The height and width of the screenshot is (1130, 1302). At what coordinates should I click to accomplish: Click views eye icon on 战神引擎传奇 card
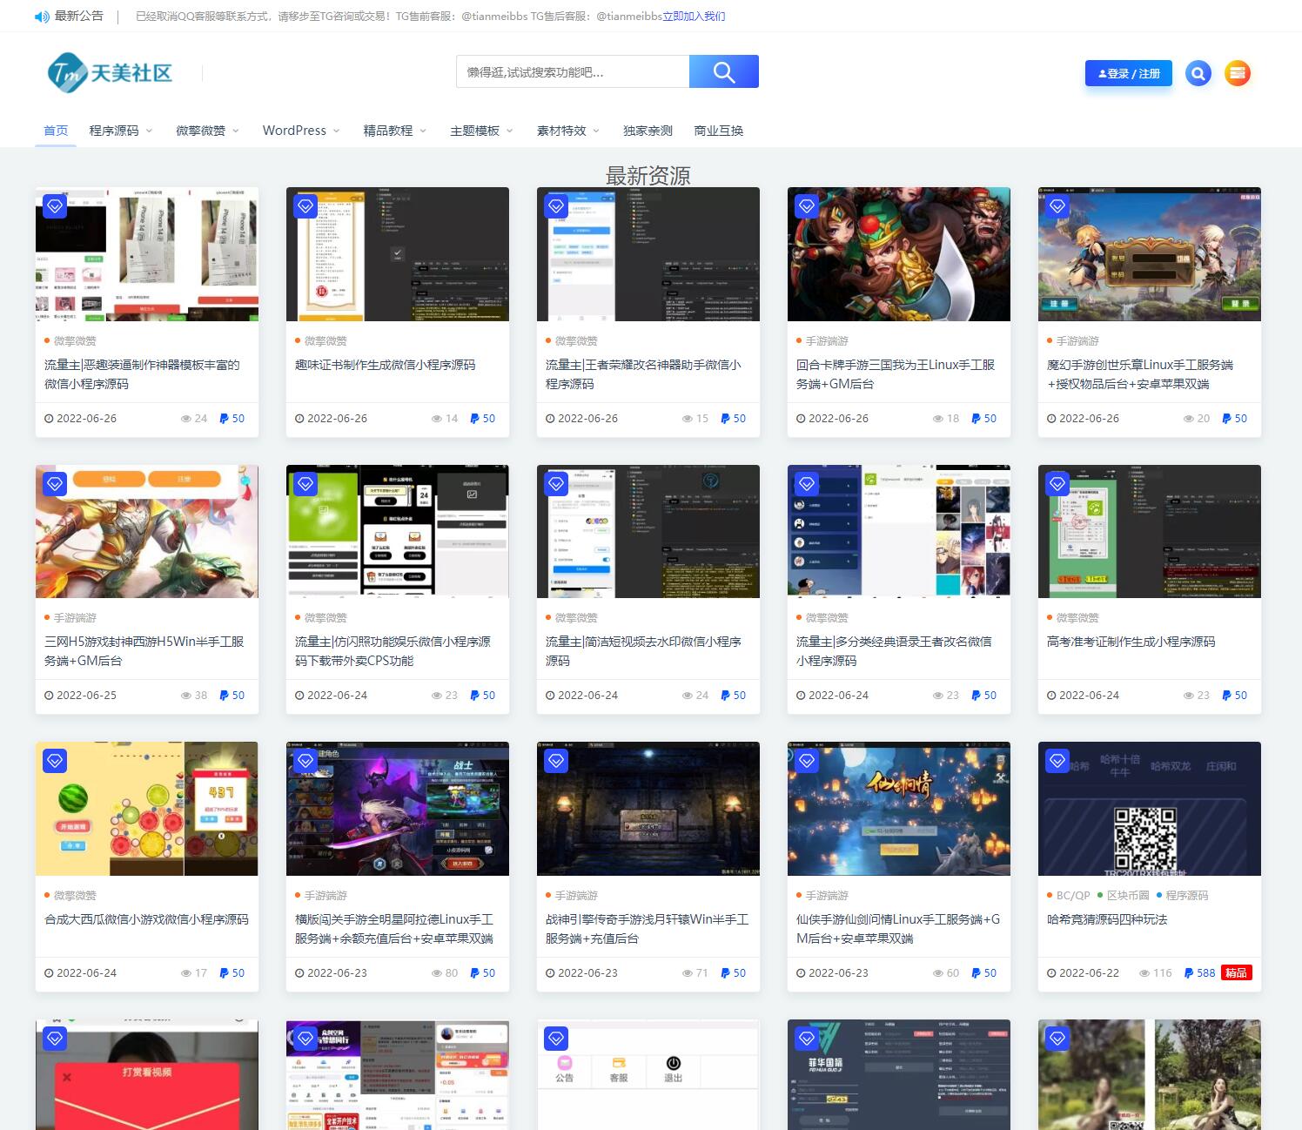pyautogui.click(x=688, y=973)
